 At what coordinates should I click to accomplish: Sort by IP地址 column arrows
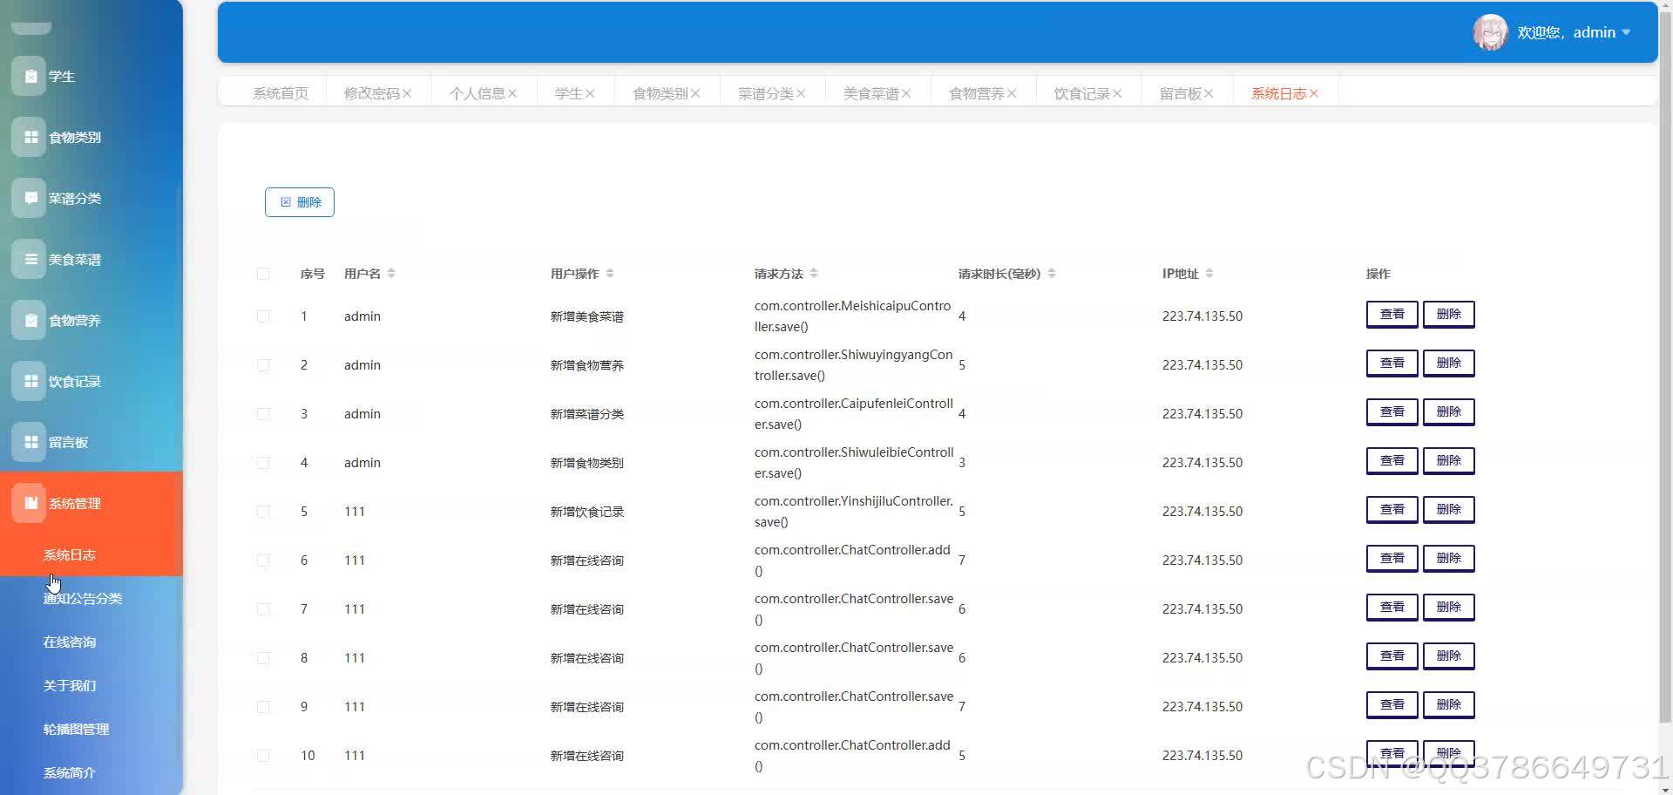coord(1209,274)
